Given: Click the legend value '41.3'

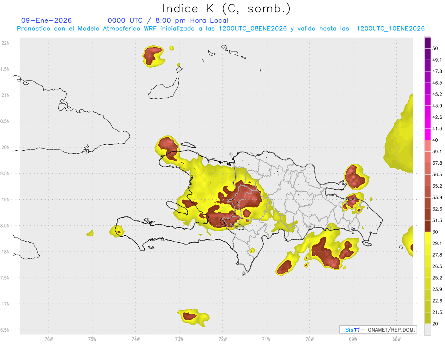Looking at the screenshot, I should tap(437, 129).
